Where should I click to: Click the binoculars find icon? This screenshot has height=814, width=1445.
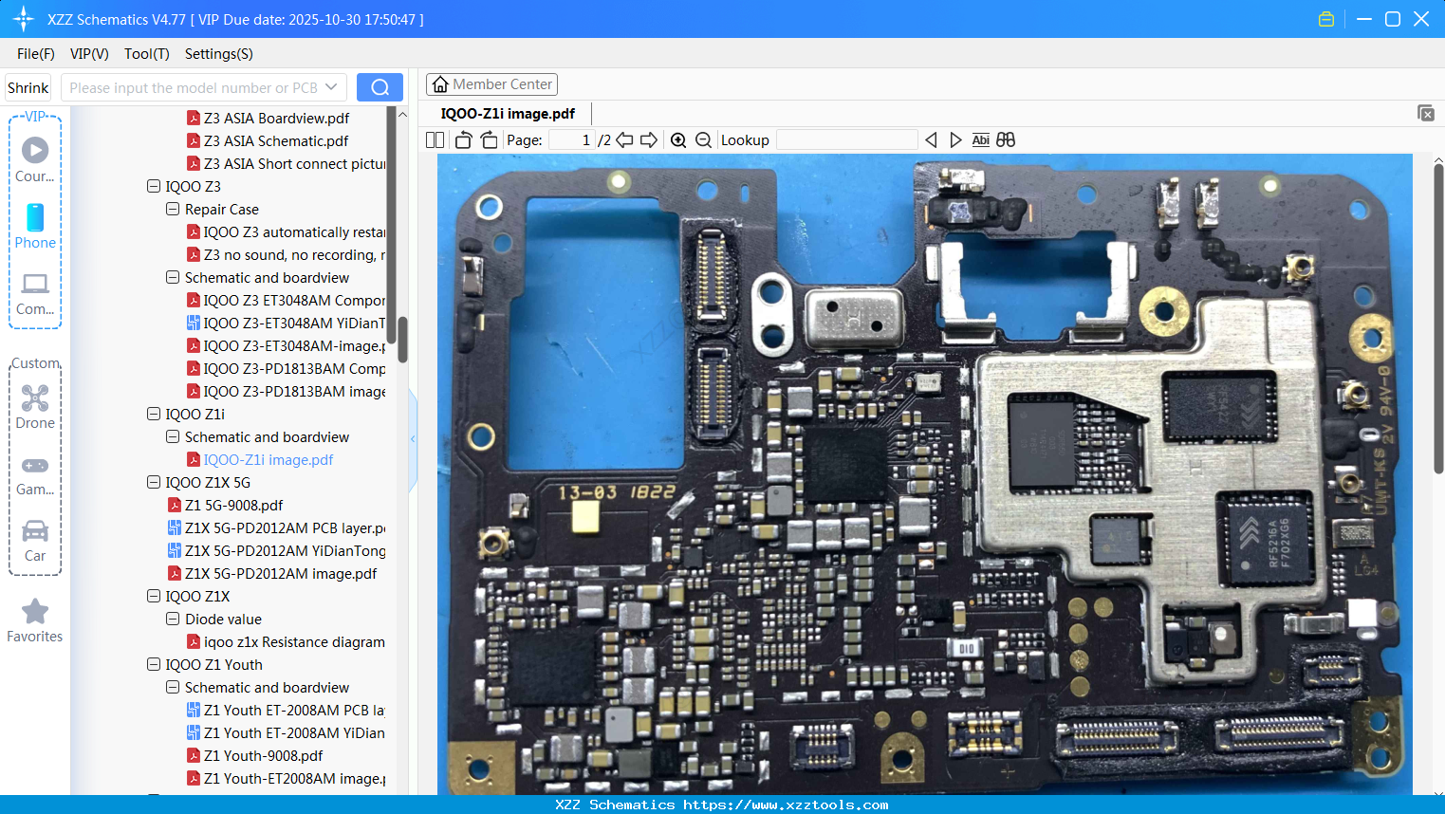[x=1006, y=139]
